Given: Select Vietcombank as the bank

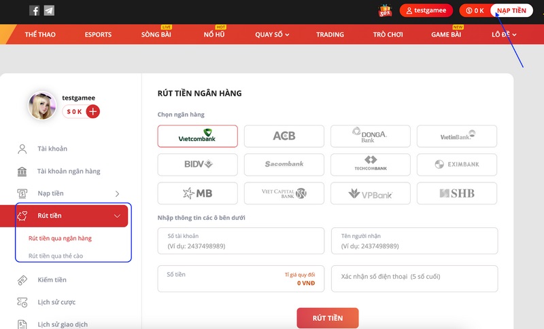Looking at the screenshot, I should pyautogui.click(x=197, y=136).
